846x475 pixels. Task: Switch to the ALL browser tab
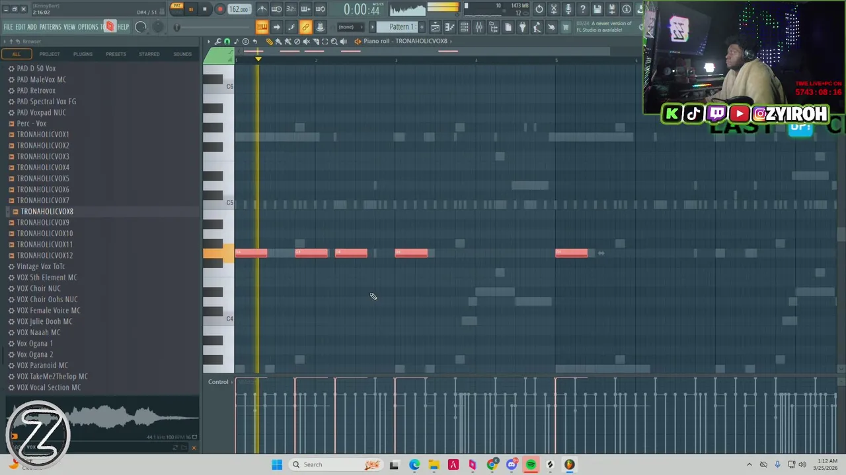(17, 54)
